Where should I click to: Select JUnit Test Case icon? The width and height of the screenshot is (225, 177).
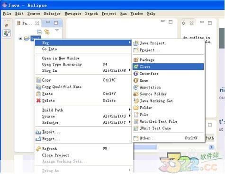[136, 128]
